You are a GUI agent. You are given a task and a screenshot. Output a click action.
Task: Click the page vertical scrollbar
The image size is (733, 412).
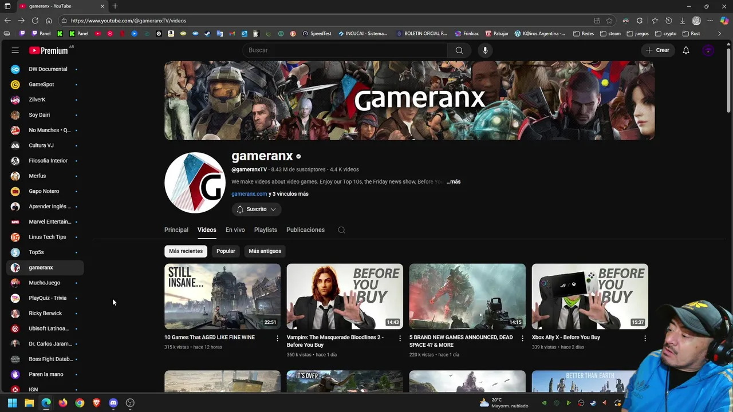728,81
